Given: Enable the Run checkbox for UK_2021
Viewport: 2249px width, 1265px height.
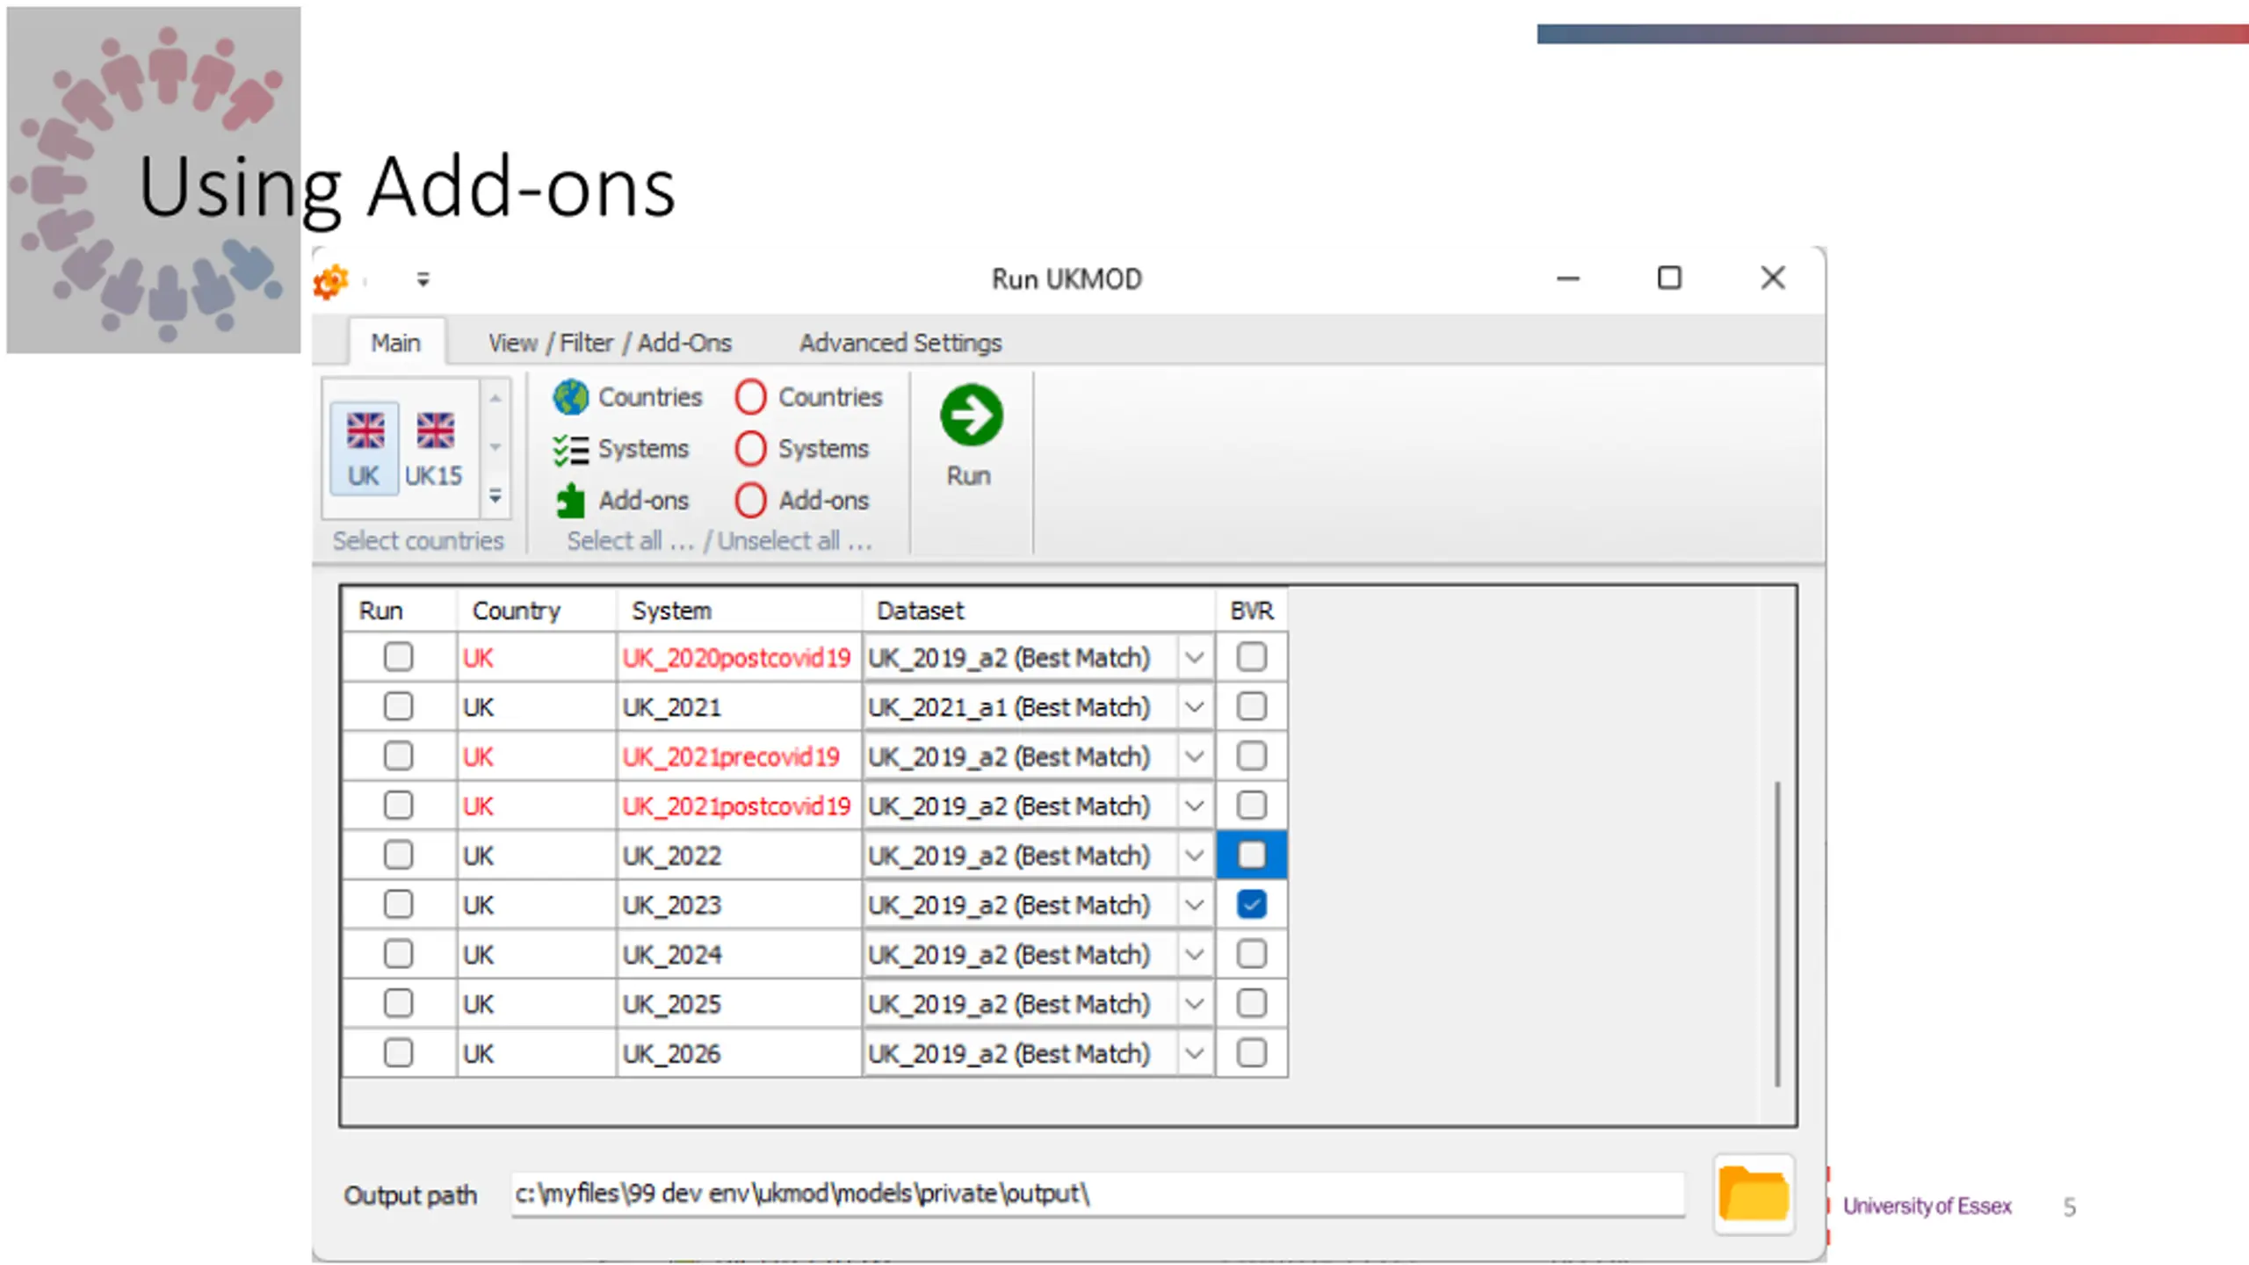Looking at the screenshot, I should [x=398, y=706].
